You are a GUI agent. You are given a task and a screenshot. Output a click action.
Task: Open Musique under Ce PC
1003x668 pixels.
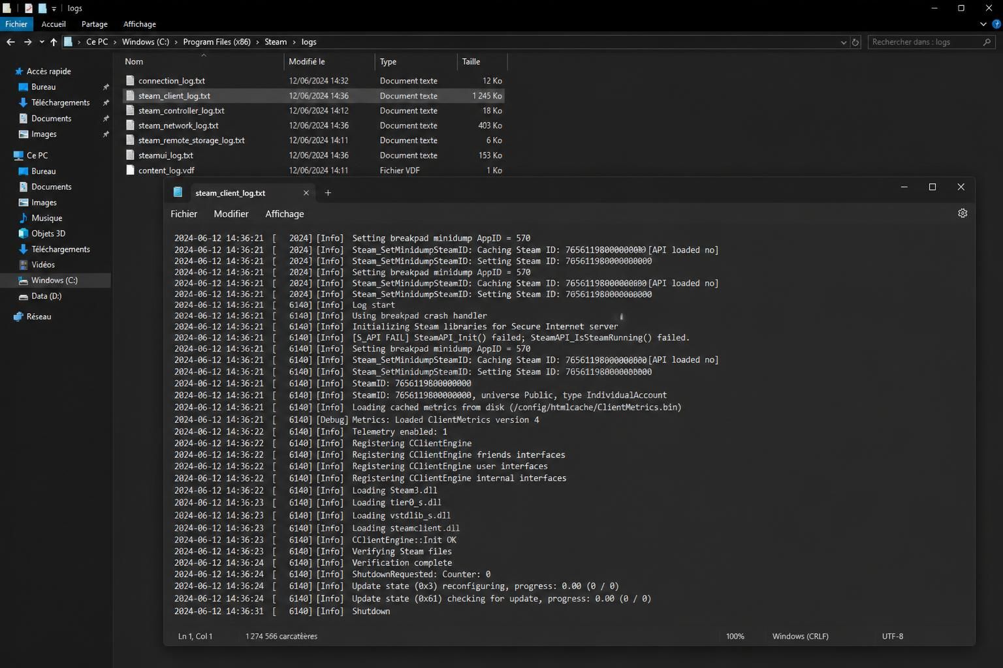(x=46, y=218)
